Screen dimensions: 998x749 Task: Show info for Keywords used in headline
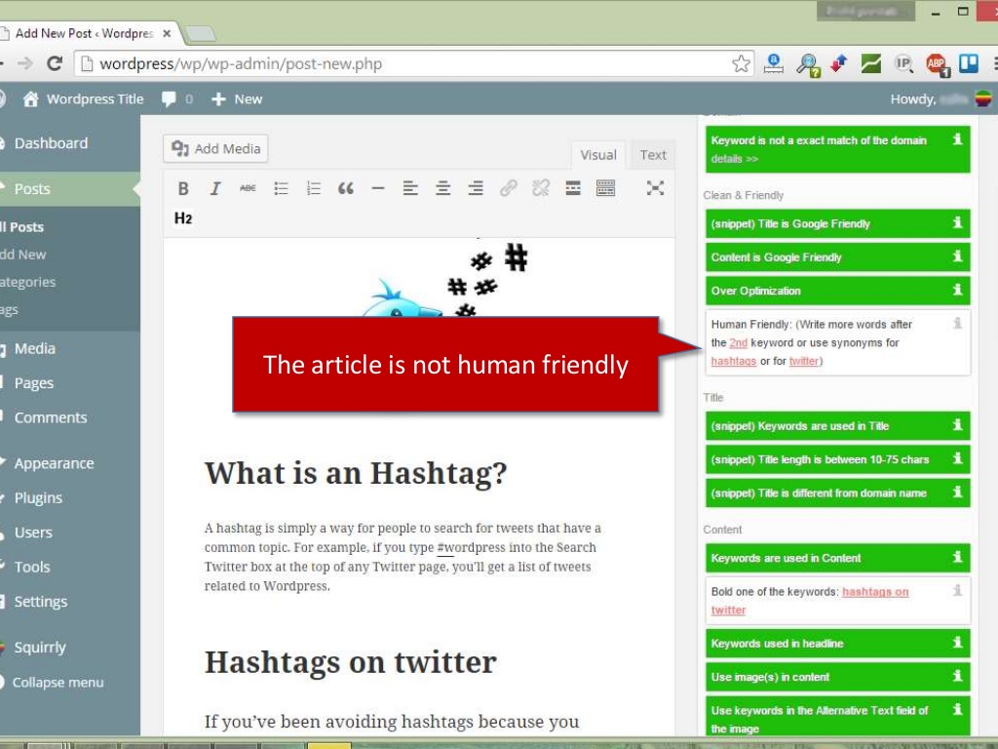(x=957, y=642)
